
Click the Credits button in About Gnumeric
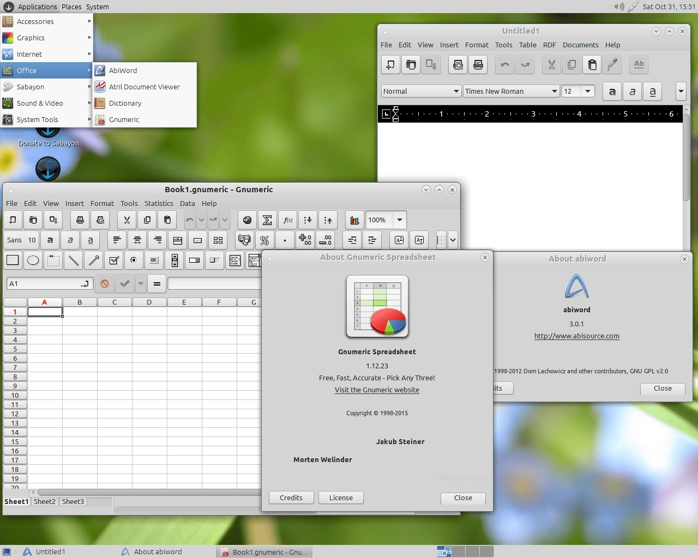pos(291,498)
